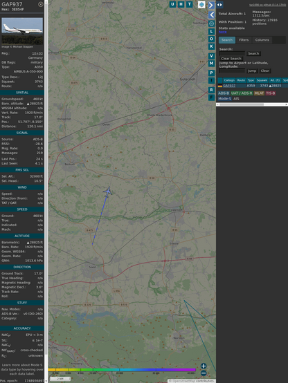Toggle the M map option button
Image resolution: width=288 pixels, height=383 pixels.
coord(211,64)
